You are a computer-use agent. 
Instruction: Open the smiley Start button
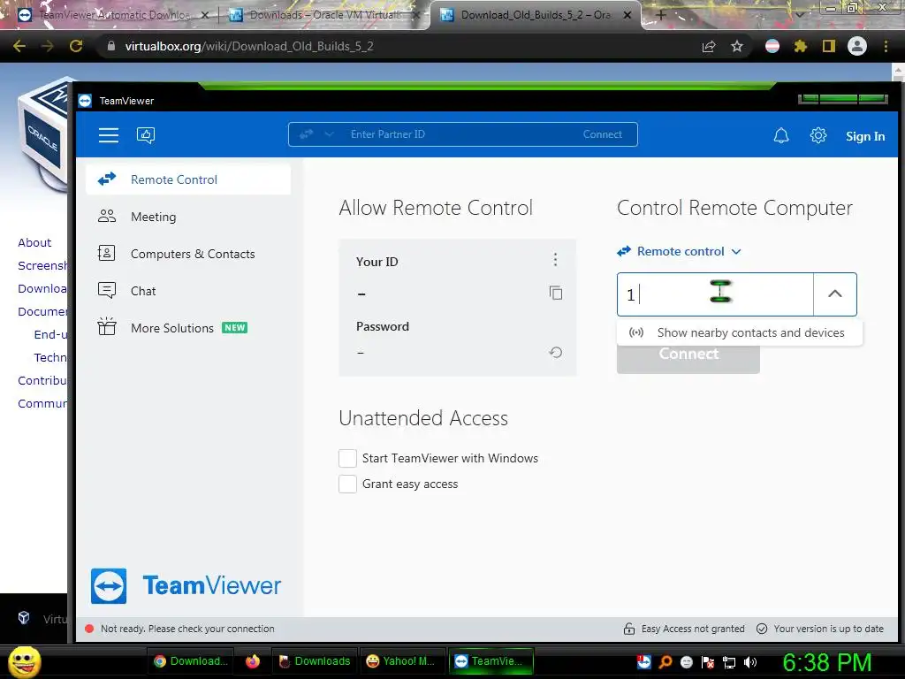coord(24,661)
